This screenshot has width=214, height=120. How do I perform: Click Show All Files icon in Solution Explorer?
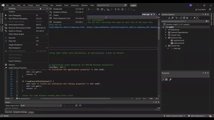187,18
